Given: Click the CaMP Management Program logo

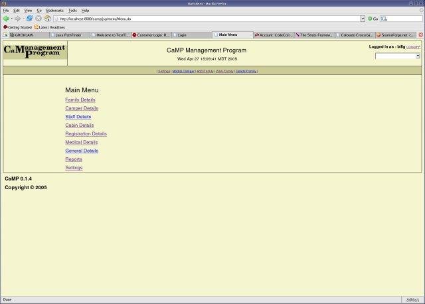Looking at the screenshot, I should pos(35,51).
